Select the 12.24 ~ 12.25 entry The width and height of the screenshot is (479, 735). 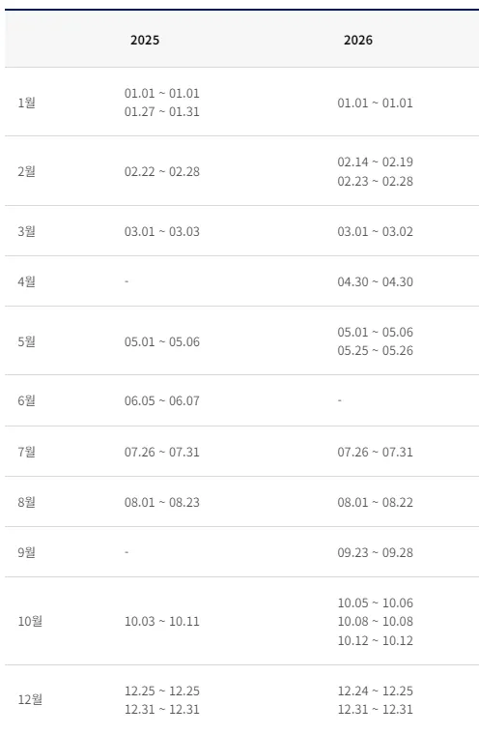[x=375, y=691]
